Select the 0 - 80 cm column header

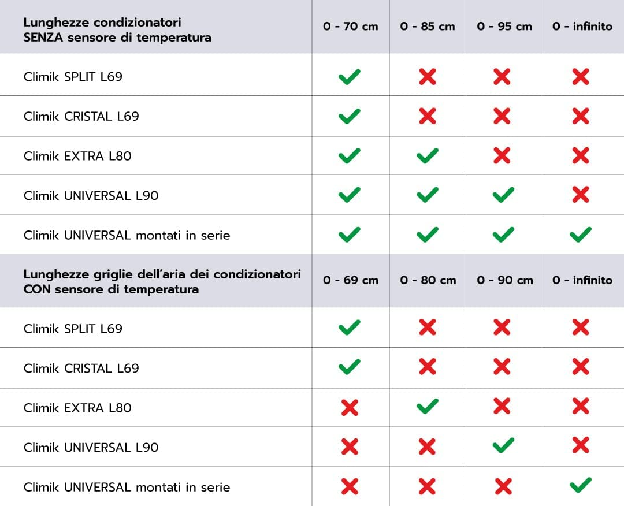(x=428, y=280)
